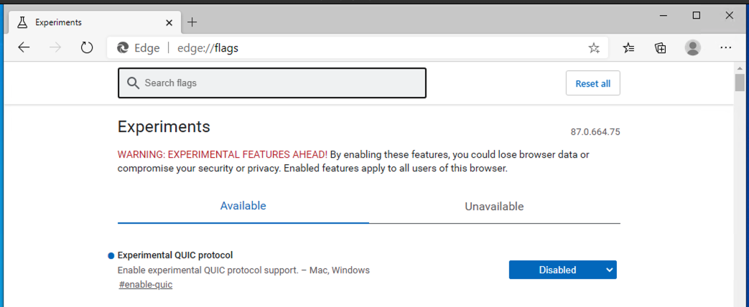Add this page to favorites star
This screenshot has height=307, width=749.
(594, 48)
